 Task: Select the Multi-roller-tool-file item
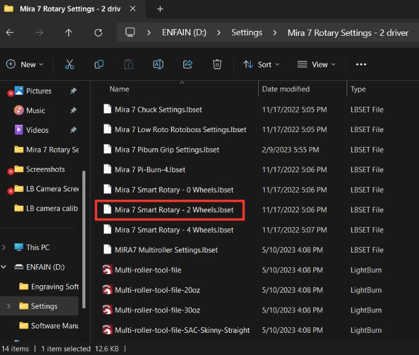pos(148,270)
